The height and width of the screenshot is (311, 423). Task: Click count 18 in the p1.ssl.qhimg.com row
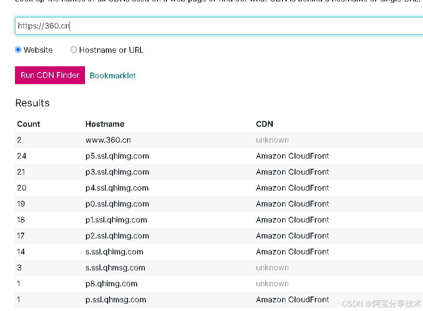coord(21,220)
